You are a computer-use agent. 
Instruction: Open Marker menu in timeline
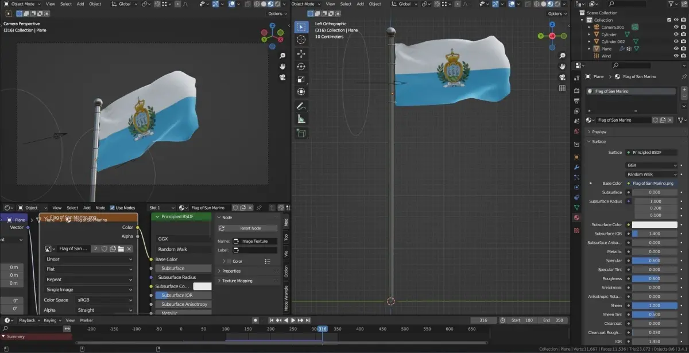point(87,320)
